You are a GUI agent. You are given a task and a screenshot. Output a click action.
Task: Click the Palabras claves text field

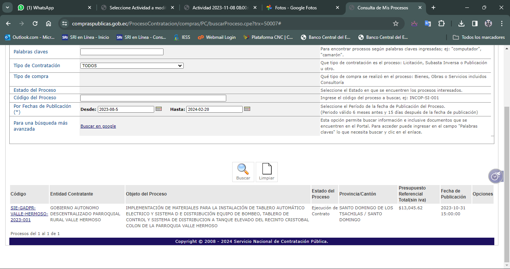pos(122,52)
